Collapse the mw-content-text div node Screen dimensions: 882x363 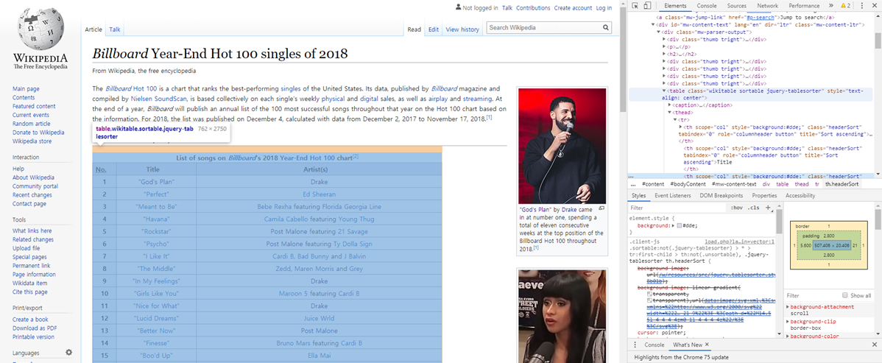pyautogui.click(x=654, y=25)
